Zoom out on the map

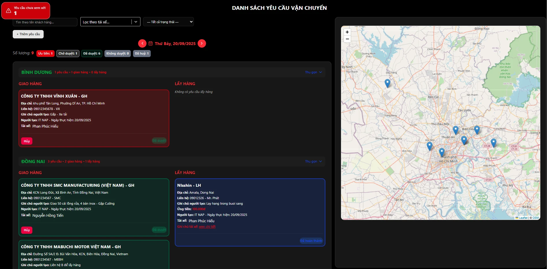(347, 39)
